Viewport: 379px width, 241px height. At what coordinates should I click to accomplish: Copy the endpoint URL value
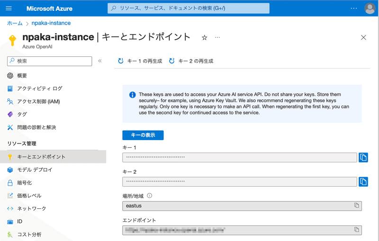click(357, 230)
